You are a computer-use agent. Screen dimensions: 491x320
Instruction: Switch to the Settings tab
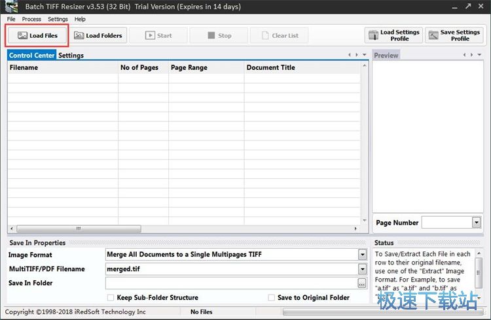[x=71, y=56]
